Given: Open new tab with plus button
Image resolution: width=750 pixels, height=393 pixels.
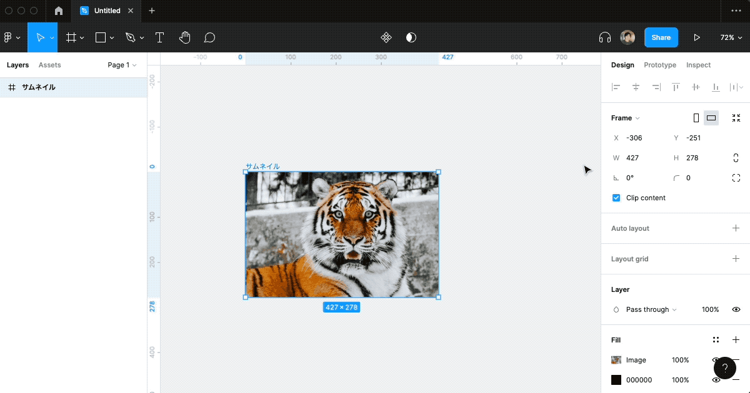Looking at the screenshot, I should [152, 11].
